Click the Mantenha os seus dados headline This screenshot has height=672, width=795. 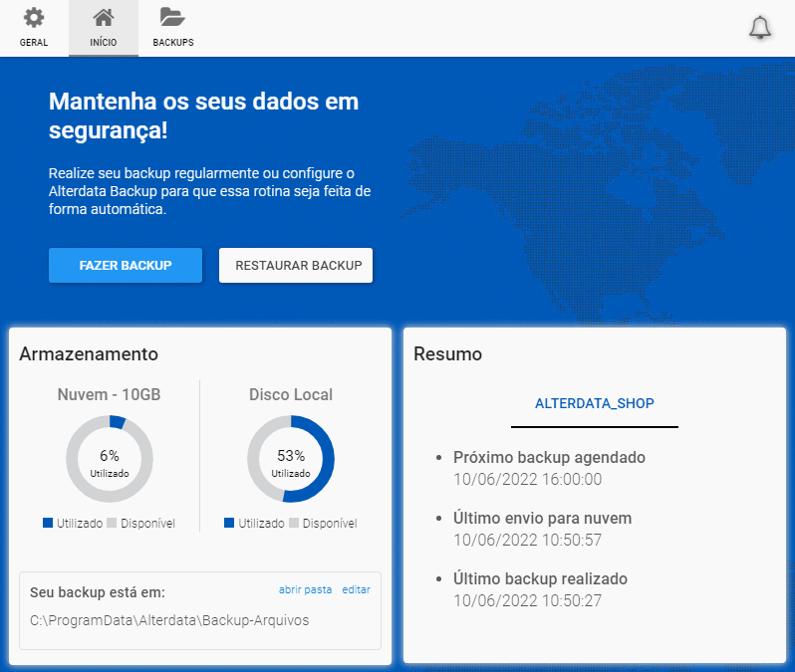tap(204, 116)
